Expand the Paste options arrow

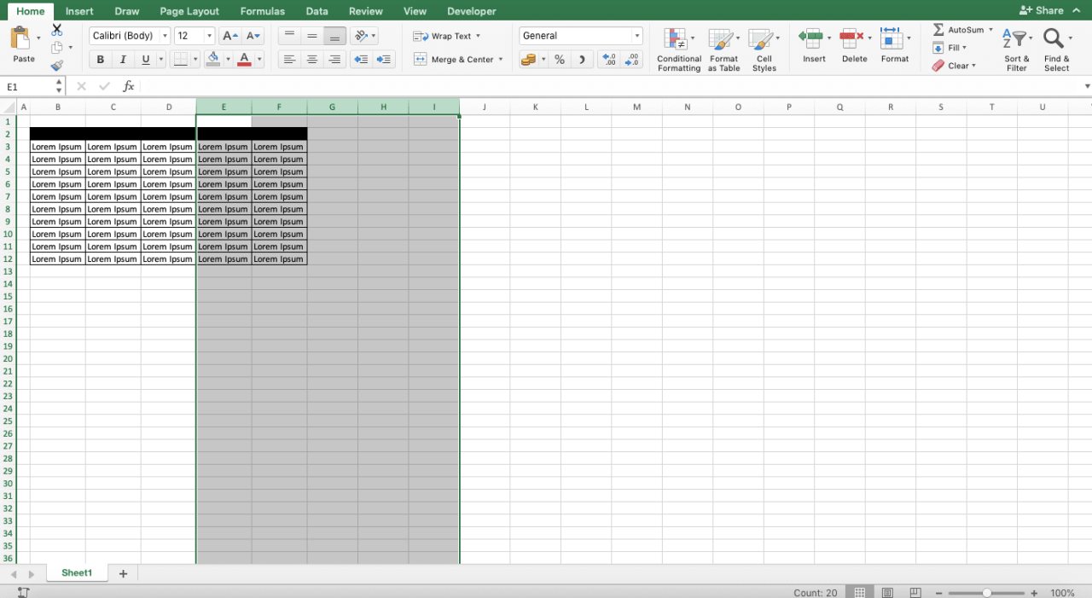[38, 38]
